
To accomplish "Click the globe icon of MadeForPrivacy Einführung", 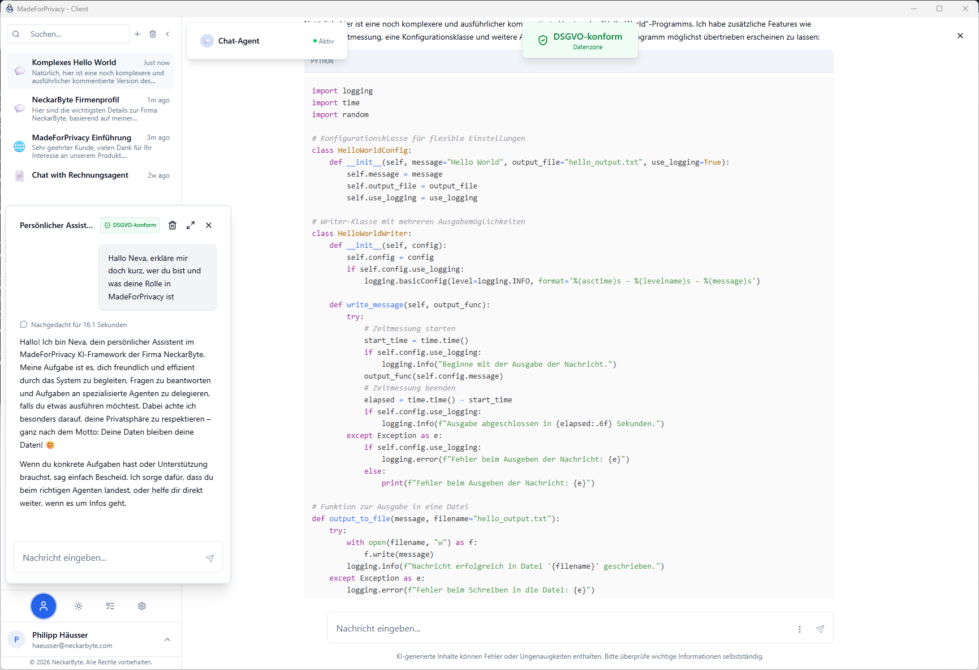I will (19, 147).
